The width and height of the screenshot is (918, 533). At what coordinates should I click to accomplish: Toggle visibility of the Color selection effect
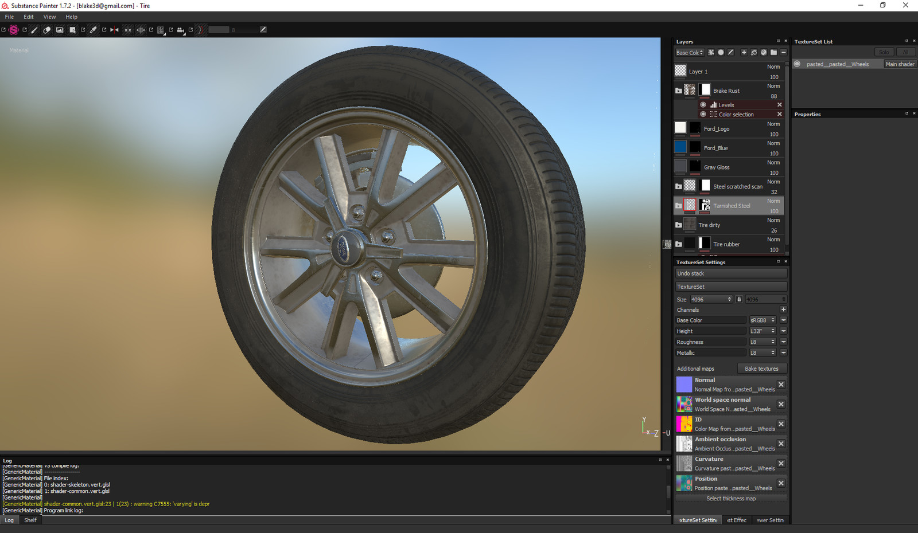[703, 114]
